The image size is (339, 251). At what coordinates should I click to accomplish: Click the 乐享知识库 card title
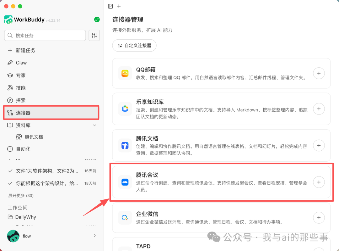150,102
